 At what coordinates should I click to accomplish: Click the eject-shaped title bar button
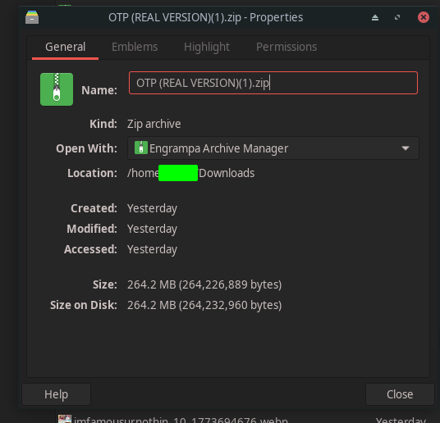coord(375,18)
